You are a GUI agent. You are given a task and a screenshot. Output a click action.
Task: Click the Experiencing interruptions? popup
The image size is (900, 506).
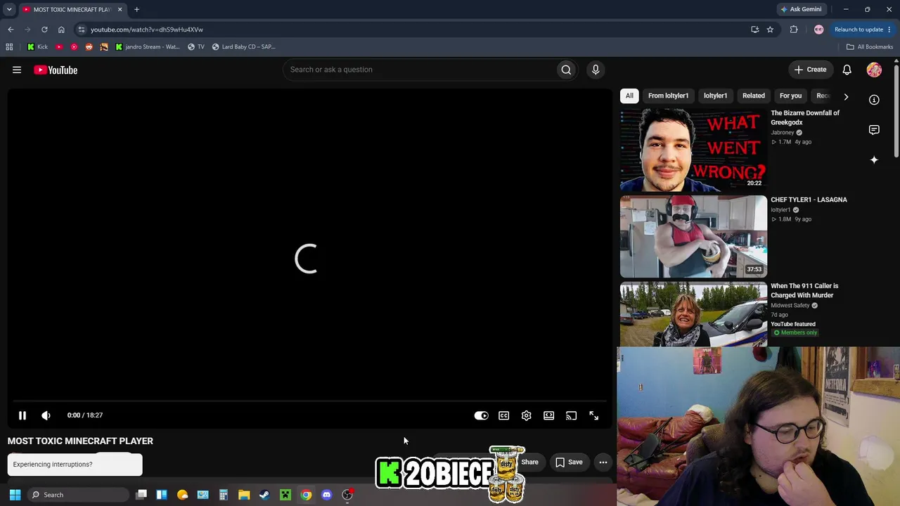point(75,465)
